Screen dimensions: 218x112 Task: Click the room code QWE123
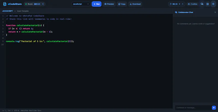point(37,4)
